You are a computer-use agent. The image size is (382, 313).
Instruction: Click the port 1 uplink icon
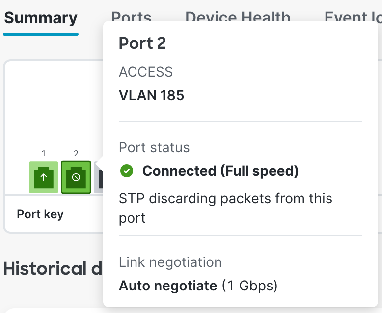[x=44, y=177]
